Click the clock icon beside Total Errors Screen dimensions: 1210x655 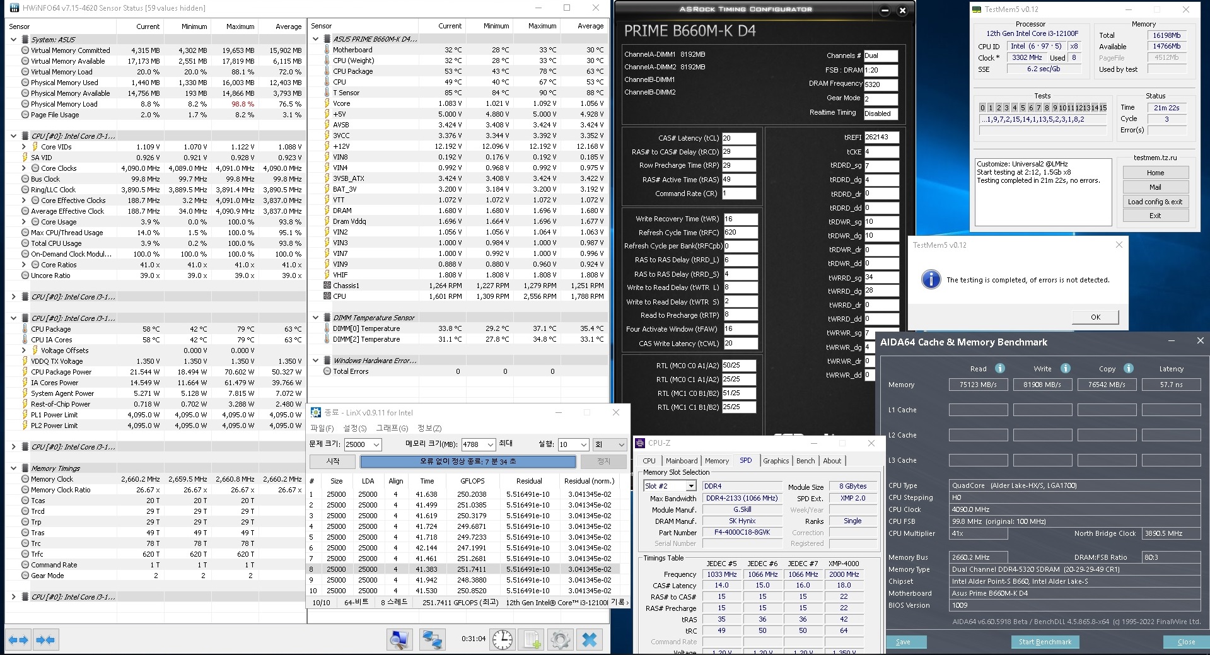pyautogui.click(x=327, y=371)
